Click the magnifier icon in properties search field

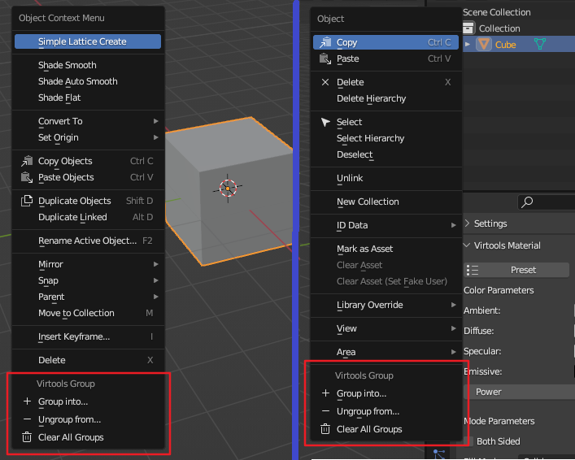coord(527,202)
